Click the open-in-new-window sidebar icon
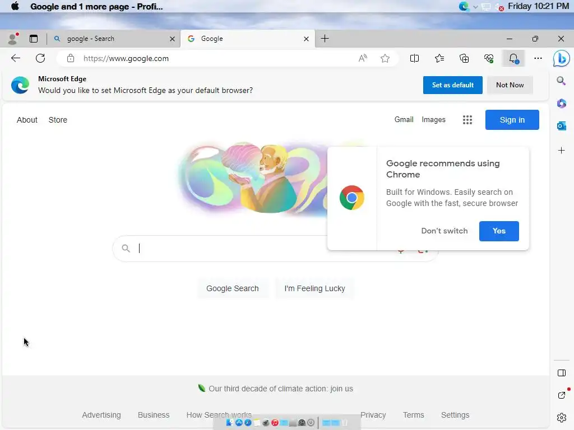The image size is (574, 430). 562,395
